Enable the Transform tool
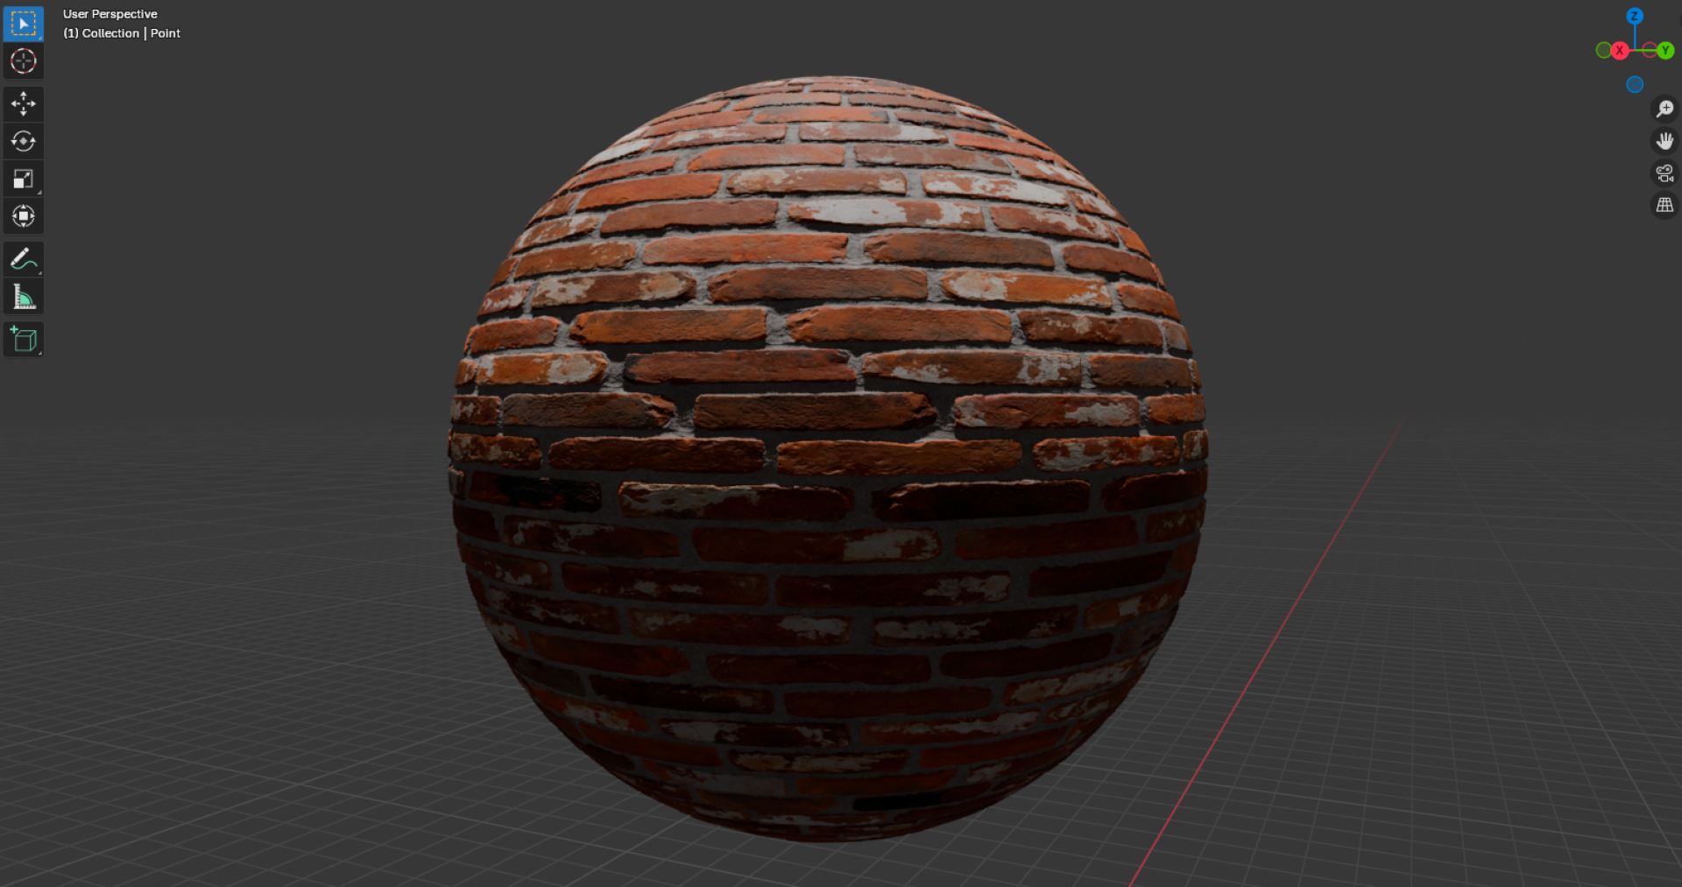This screenshot has width=1682, height=887. pos(23,215)
